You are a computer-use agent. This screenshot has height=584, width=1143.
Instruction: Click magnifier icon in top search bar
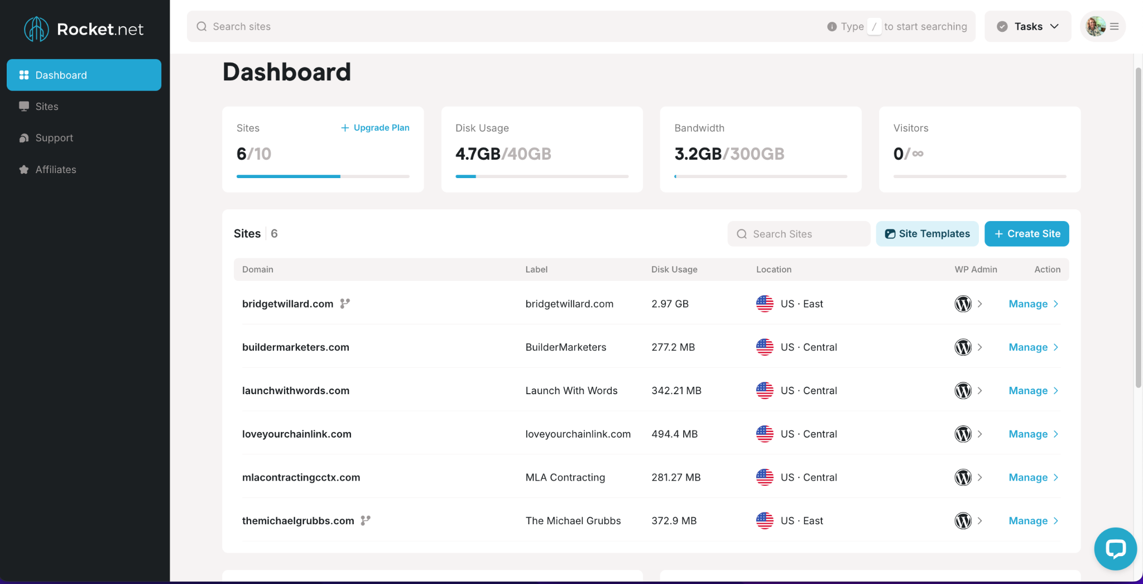pyautogui.click(x=201, y=26)
